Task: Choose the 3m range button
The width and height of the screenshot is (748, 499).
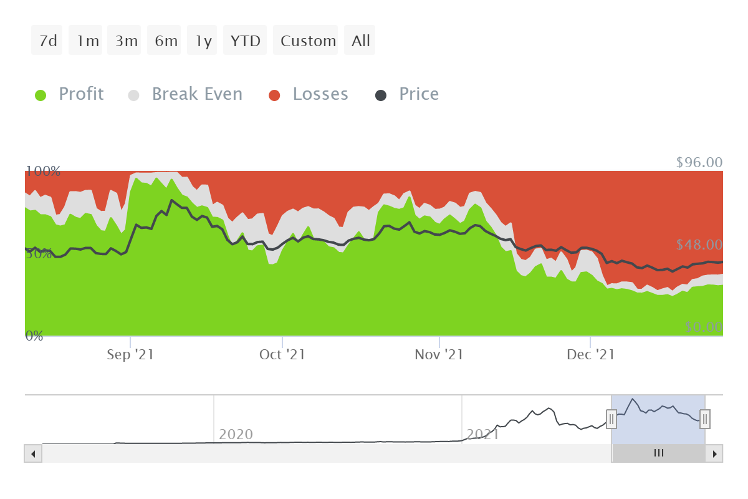Action: 126,41
